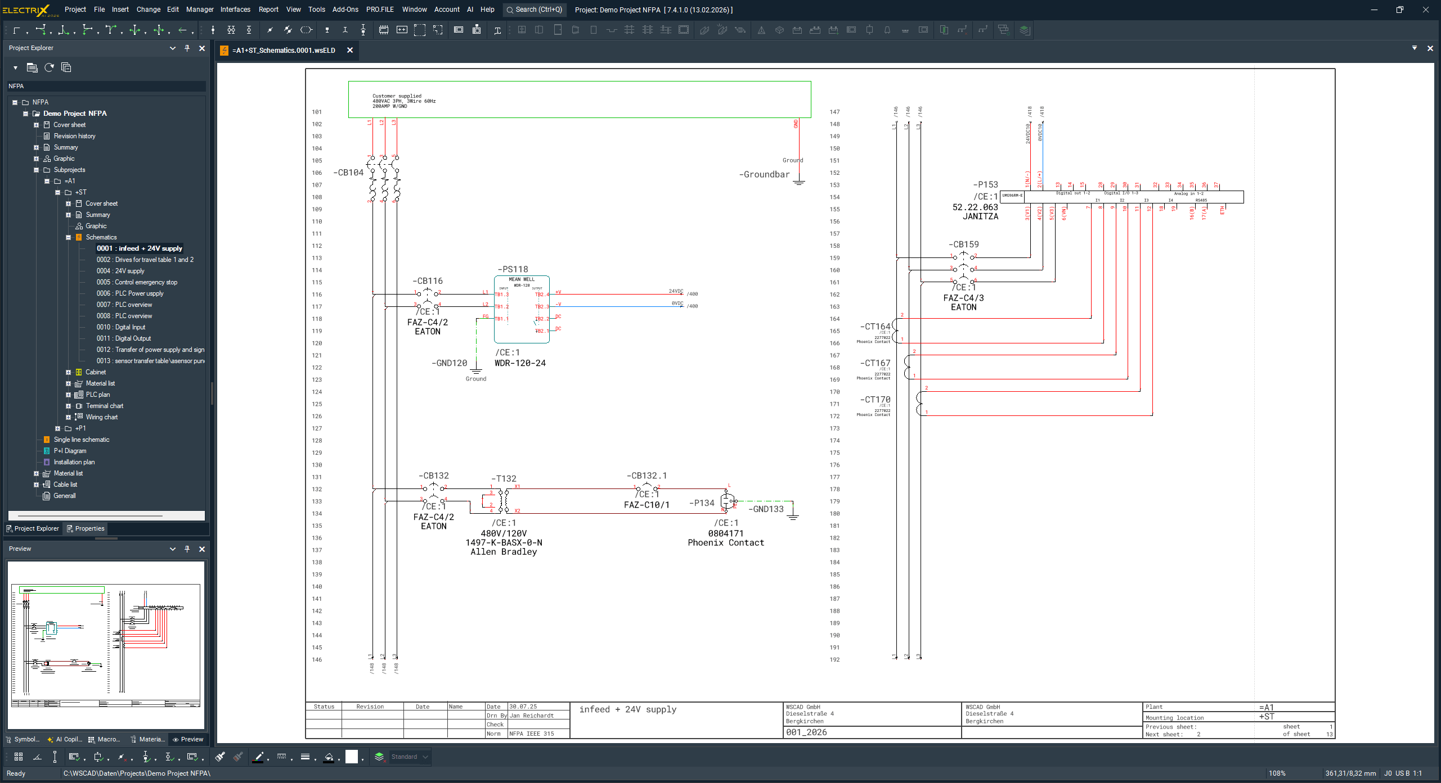
Task: Click the format painter brush icon
Action: 220,757
